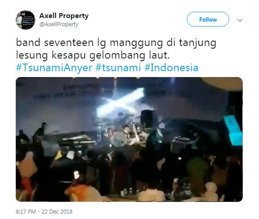Play the embedded concert video
This screenshot has width=259, height=219.
click(129, 139)
